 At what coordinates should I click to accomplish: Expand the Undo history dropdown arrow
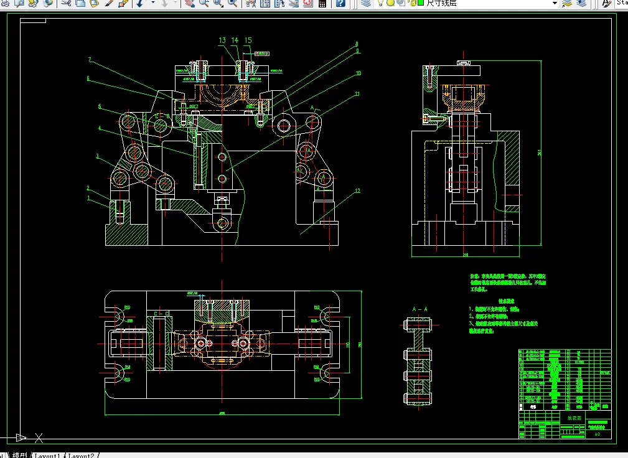click(x=152, y=3)
